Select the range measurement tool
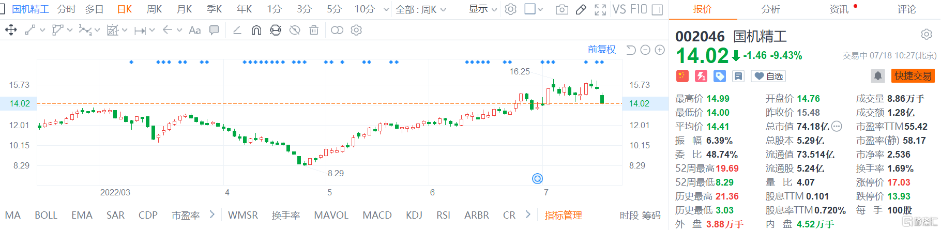The image size is (941, 230). point(140,30)
